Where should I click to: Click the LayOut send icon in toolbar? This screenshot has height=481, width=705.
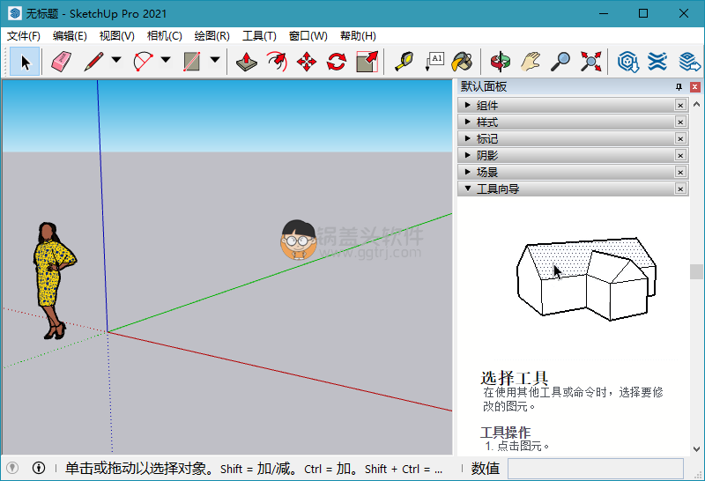pyautogui.click(x=689, y=62)
